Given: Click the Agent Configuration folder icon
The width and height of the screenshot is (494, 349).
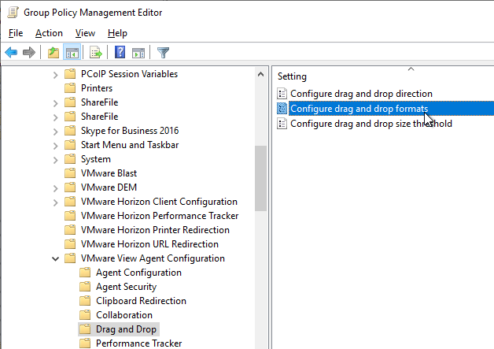Looking at the screenshot, I should tap(85, 273).
